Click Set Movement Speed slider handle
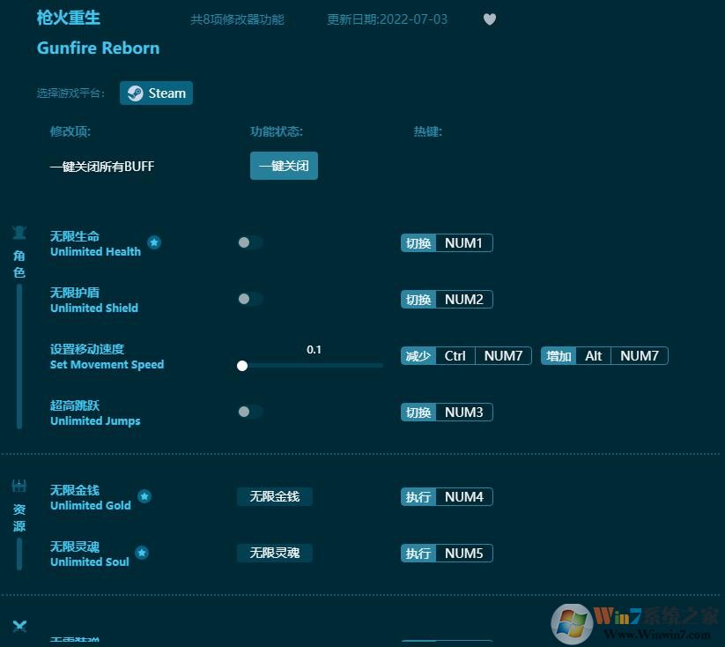 pos(242,366)
